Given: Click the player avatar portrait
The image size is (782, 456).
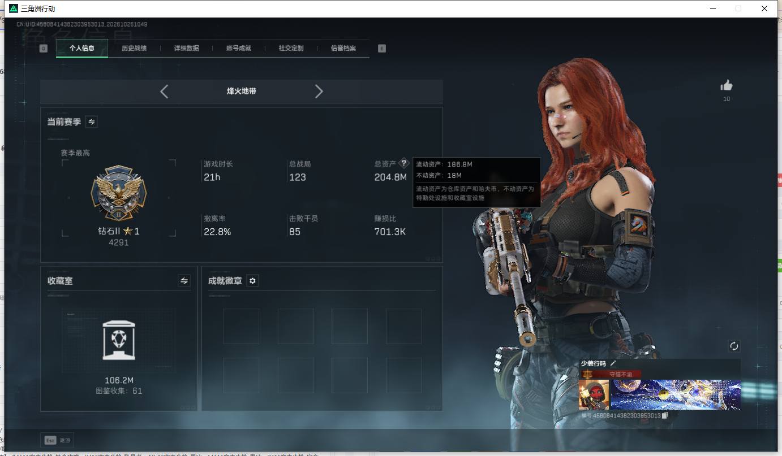Looking at the screenshot, I should (x=594, y=394).
